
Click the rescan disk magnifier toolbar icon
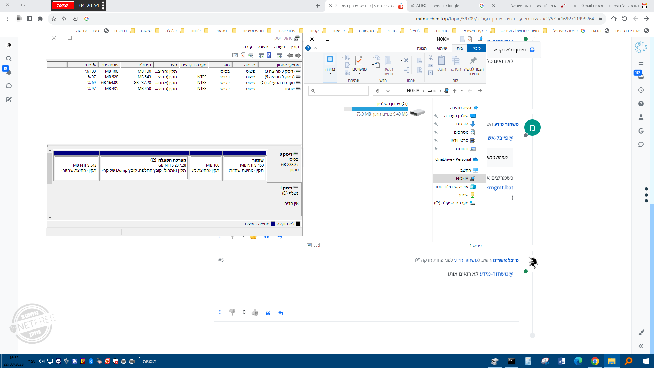point(251,55)
